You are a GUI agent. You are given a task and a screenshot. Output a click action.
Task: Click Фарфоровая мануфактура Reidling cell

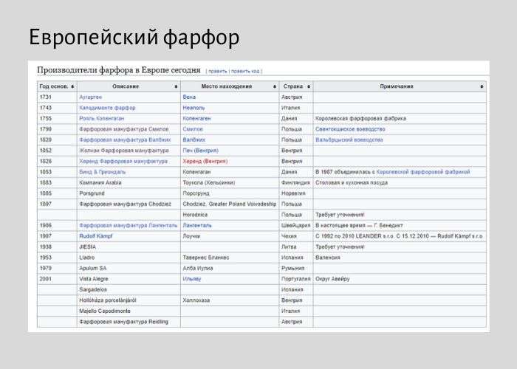click(x=129, y=322)
